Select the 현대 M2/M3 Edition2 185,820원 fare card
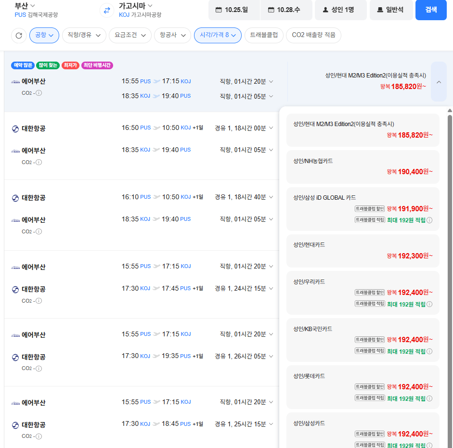This screenshot has height=448, width=453. coord(363,130)
